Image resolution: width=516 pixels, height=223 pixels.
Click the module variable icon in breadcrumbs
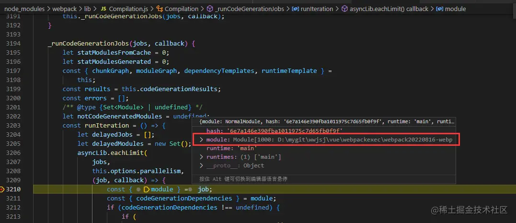point(439,9)
